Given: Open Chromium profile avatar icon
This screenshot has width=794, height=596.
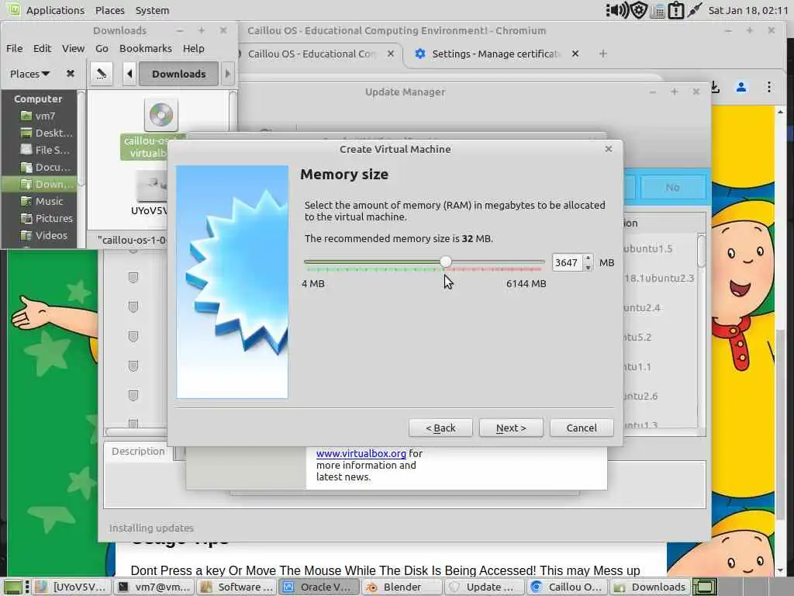Looking at the screenshot, I should (x=741, y=87).
